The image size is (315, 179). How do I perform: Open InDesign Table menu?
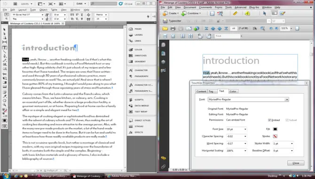[x=54, y=10]
